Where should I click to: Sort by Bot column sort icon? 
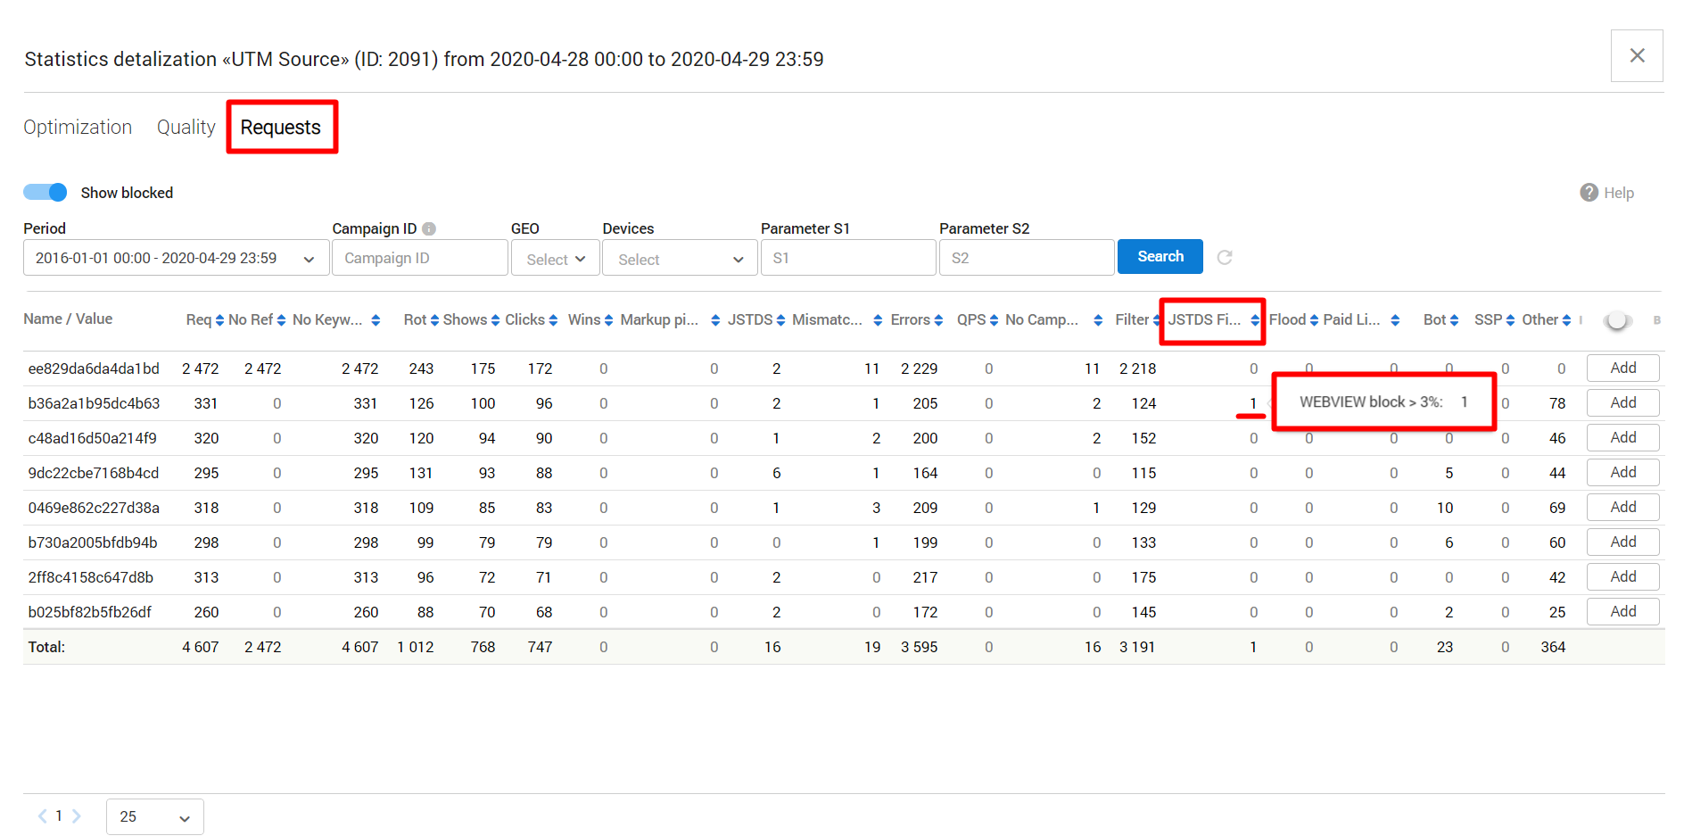click(x=1454, y=320)
